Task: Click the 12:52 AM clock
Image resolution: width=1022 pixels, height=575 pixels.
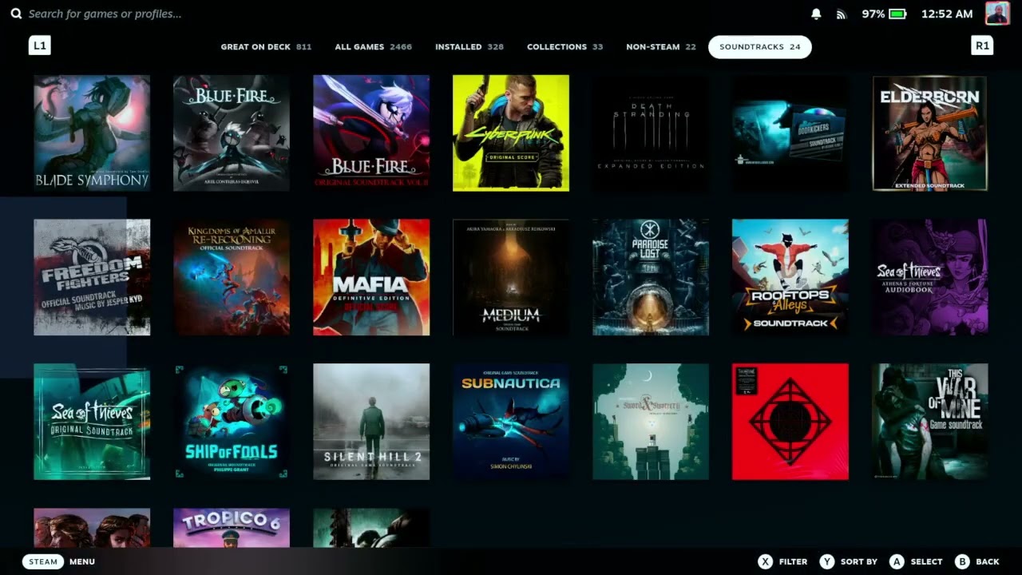Action: coord(947,14)
